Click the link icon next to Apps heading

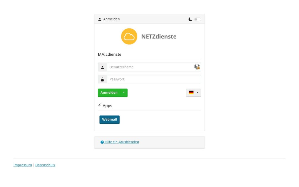100,105
